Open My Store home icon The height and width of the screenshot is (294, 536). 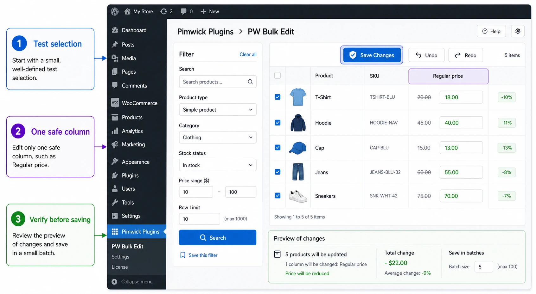point(127,11)
